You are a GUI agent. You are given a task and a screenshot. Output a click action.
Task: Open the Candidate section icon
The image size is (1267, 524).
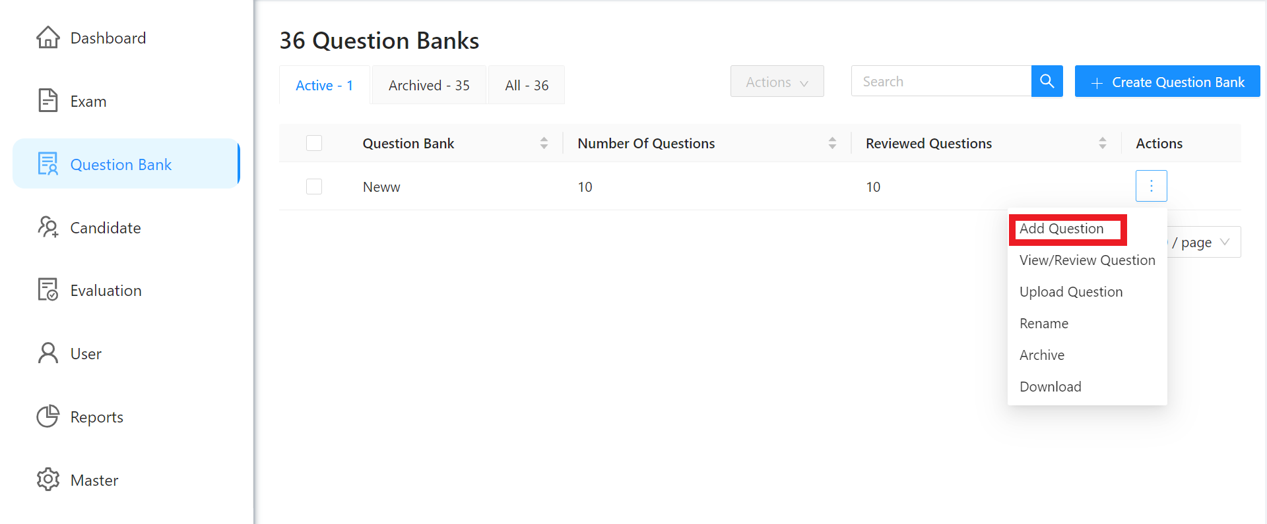coord(48,227)
